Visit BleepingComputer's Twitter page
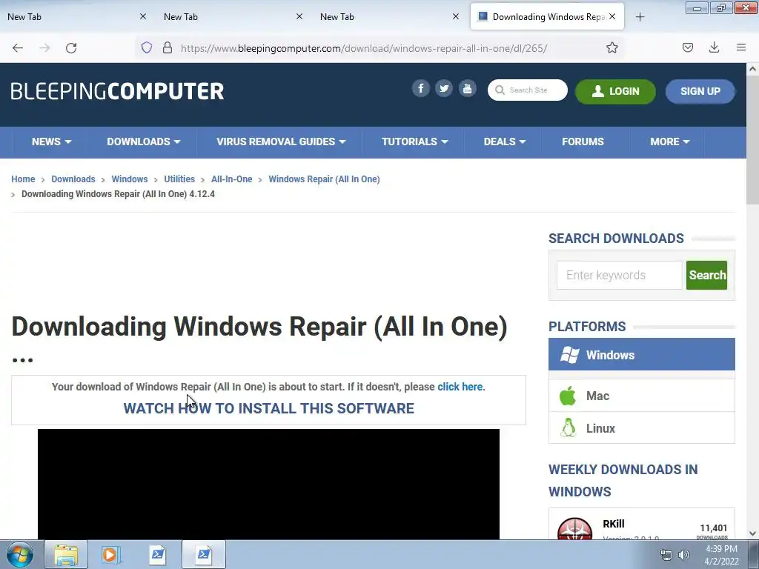Viewport: 759px width, 569px height. [444, 89]
